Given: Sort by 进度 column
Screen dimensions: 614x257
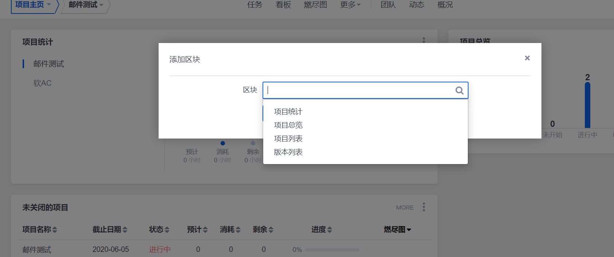Looking at the screenshot, I should tap(322, 229).
